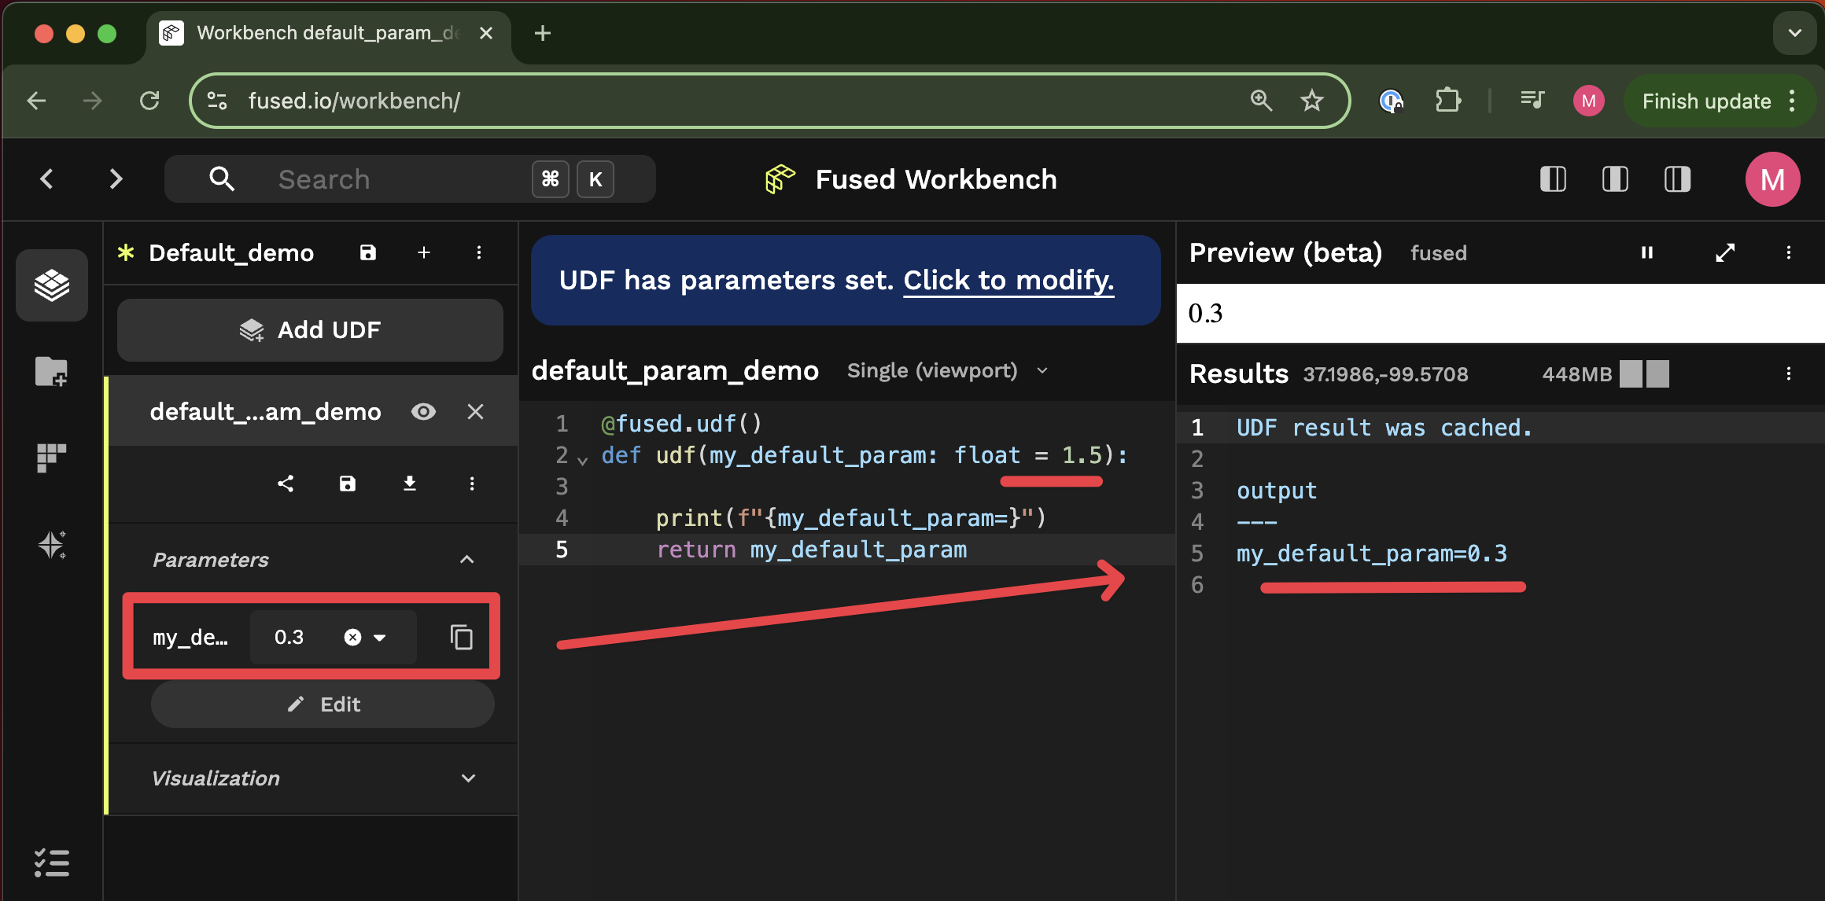Open the AI sparkle sidebar icon
The image size is (1825, 901).
pyautogui.click(x=52, y=544)
